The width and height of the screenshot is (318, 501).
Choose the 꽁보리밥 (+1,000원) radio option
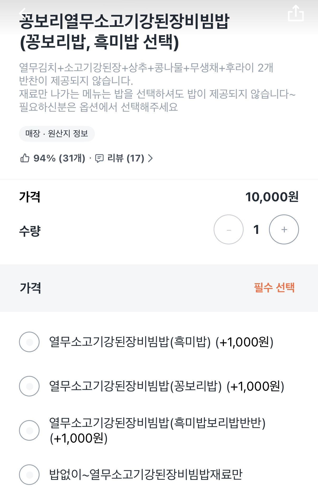click(x=29, y=386)
